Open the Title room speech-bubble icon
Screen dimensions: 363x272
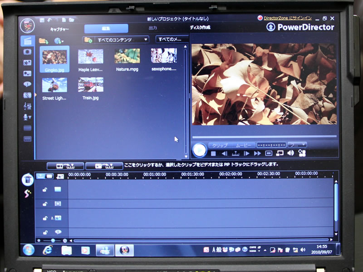point(27,84)
